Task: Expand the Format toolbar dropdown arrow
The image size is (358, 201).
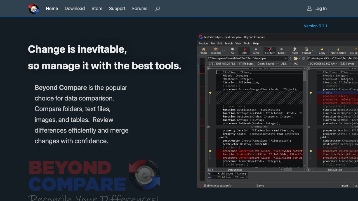Action: click(x=313, y=51)
